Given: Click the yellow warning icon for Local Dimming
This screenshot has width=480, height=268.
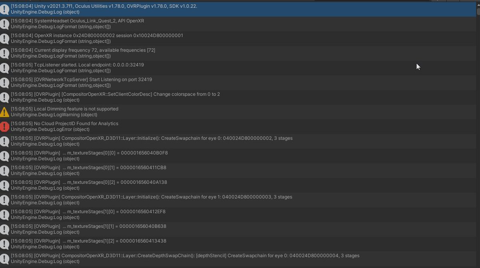Looking at the screenshot, I should point(4,112).
